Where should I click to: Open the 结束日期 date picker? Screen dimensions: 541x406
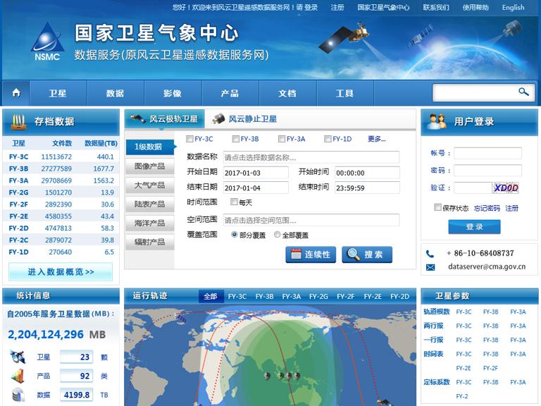coord(255,187)
